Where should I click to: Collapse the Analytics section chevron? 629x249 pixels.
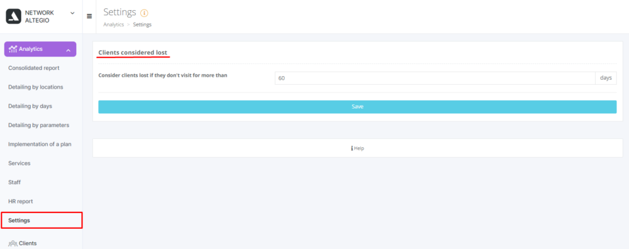click(68, 50)
